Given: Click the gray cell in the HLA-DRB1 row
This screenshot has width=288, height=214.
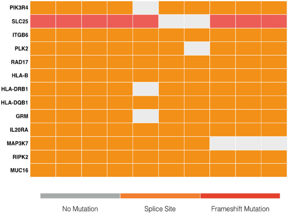Looking at the screenshot, I should coord(146,89).
